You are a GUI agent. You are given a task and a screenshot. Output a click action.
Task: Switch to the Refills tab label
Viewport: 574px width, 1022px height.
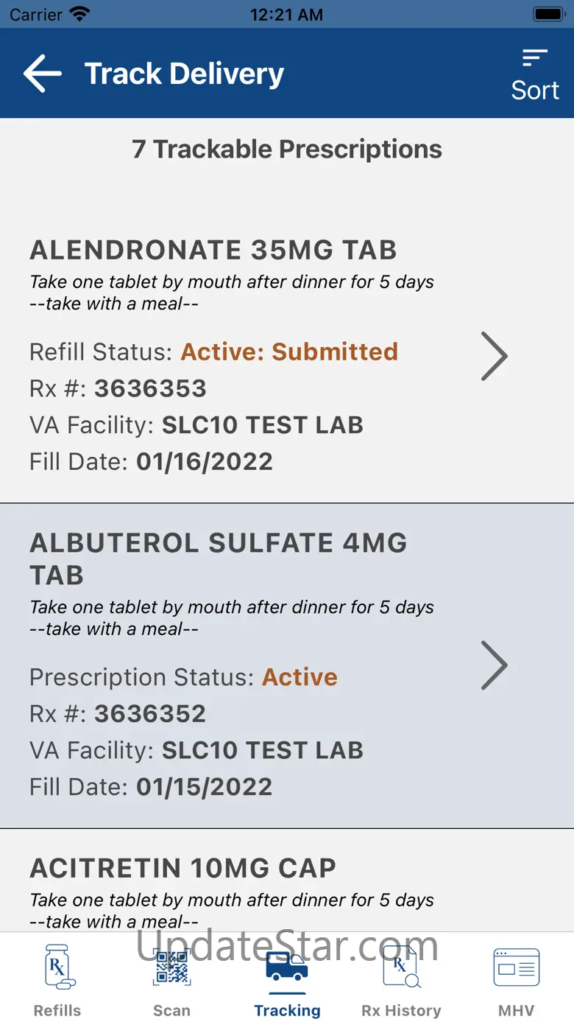click(57, 1010)
